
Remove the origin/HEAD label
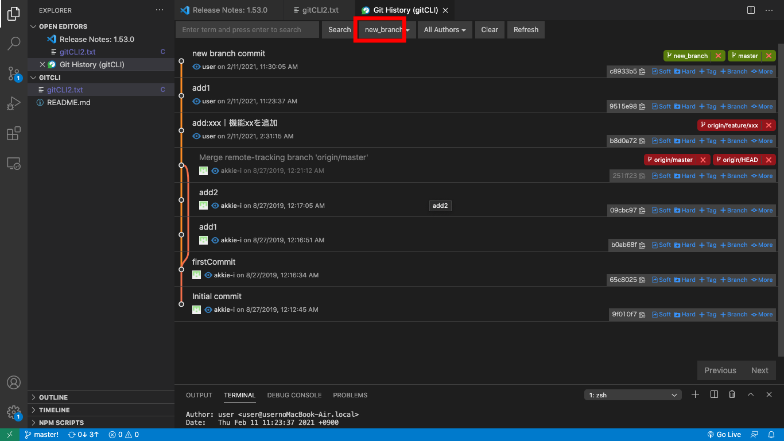click(x=769, y=160)
